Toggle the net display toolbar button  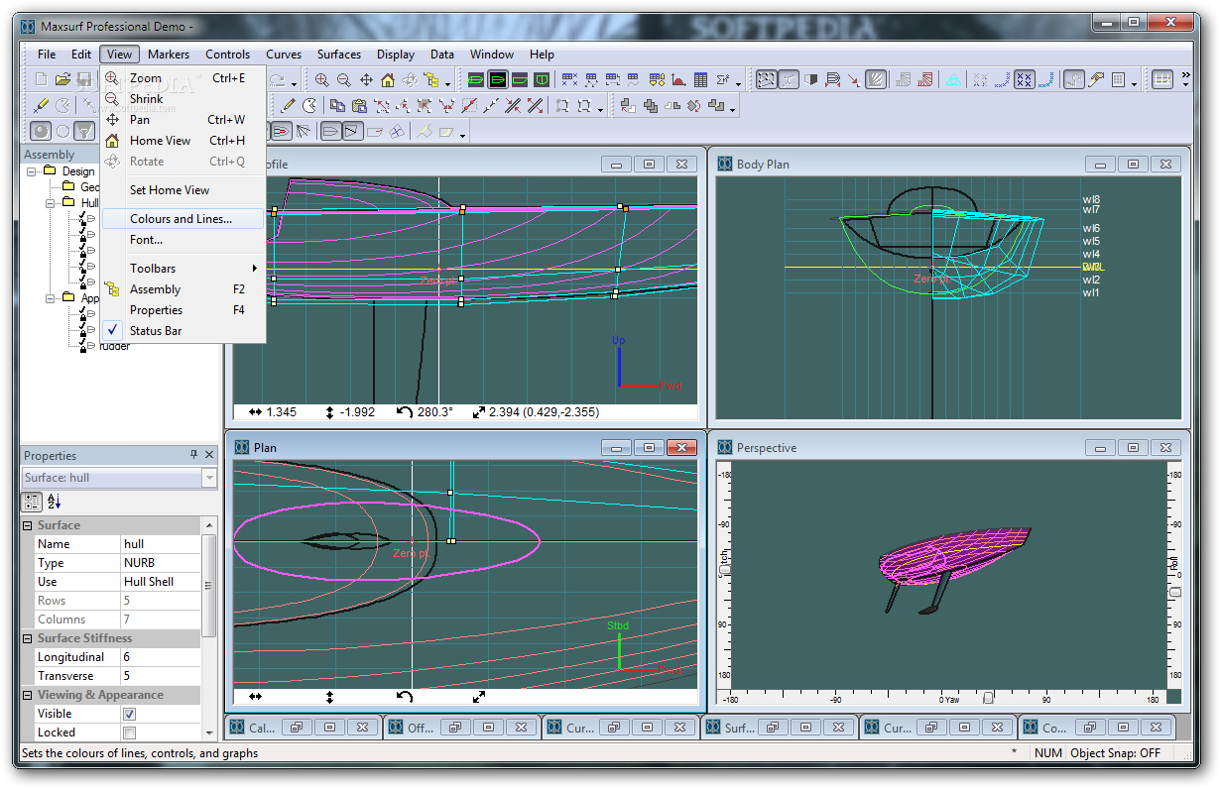[767, 80]
